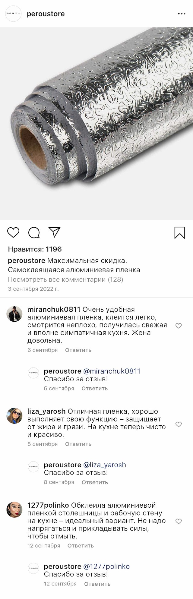The image size is (193, 599).
Task: Open the three-dot more options menu
Action: pyautogui.click(x=182, y=14)
